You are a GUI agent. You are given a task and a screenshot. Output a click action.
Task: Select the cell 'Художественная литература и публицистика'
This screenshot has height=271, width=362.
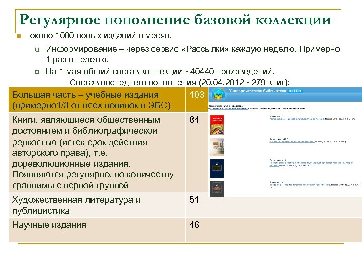[97, 205]
